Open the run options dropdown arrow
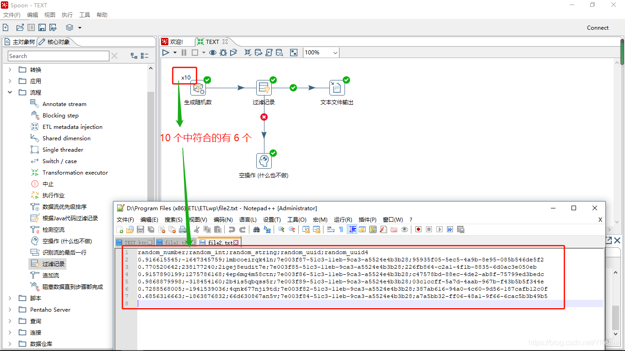 (x=175, y=53)
